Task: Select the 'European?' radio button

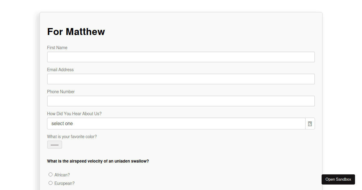Action: [x=51, y=183]
